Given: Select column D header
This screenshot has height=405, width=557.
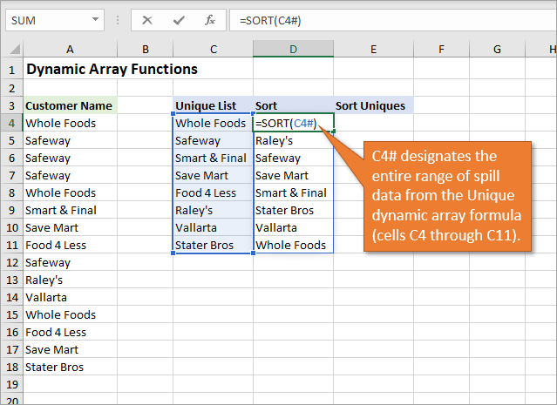Looking at the screenshot, I should (x=293, y=49).
